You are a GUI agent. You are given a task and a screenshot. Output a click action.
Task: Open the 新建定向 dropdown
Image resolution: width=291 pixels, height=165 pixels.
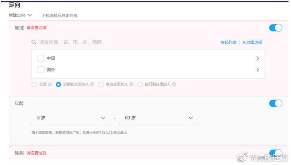point(20,15)
